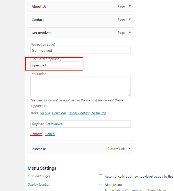Collapse the Get Involved item arrow
174x191 pixels.
129,33
